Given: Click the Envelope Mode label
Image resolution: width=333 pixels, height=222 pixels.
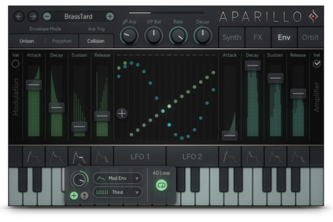Looking at the screenshot, I should [46, 29].
